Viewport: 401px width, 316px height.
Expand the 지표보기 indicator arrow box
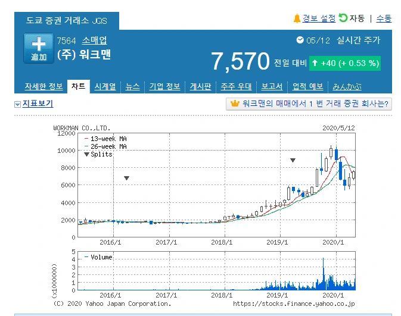click(x=17, y=104)
